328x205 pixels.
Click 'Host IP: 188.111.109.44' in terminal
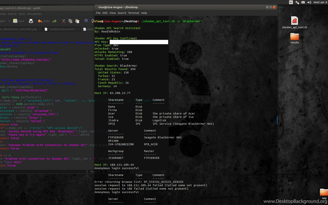114,165
